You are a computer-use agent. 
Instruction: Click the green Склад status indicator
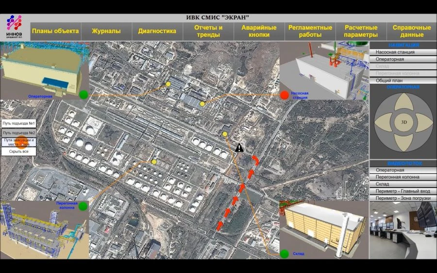(x=285, y=254)
